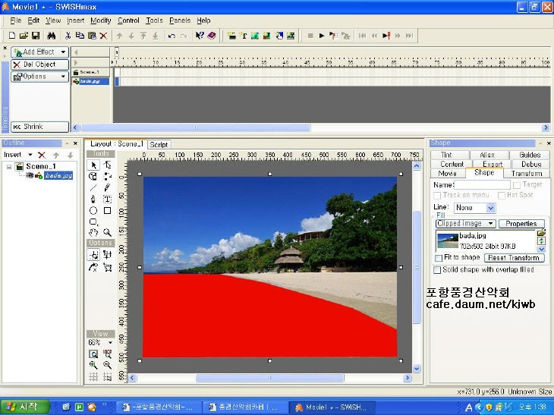Click the Insert Text T icon in toolbar
The width and height of the screenshot is (554, 415).
(x=244, y=36)
